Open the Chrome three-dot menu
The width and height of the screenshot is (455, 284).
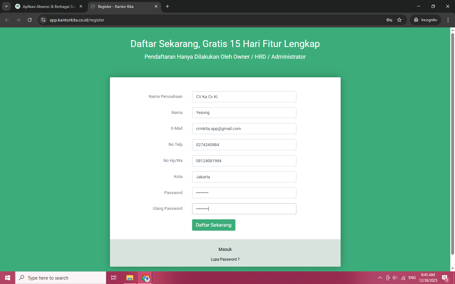(448, 20)
